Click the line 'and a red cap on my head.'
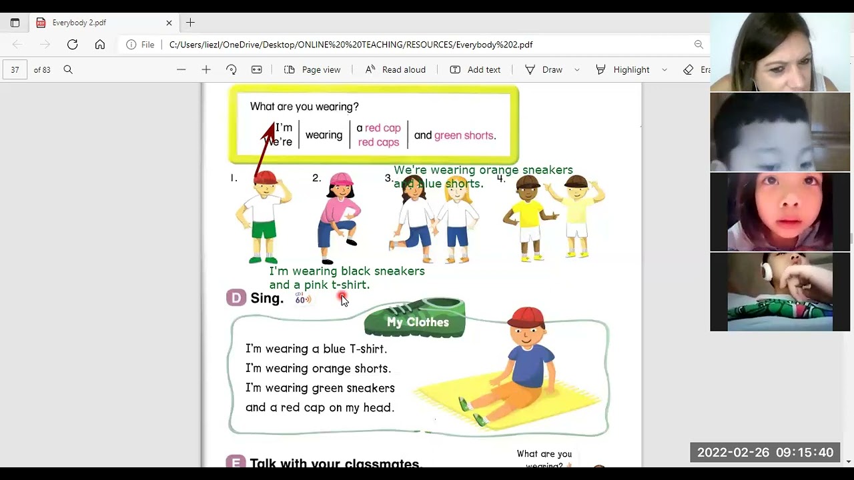Screen dimensions: 854x480 320,407
